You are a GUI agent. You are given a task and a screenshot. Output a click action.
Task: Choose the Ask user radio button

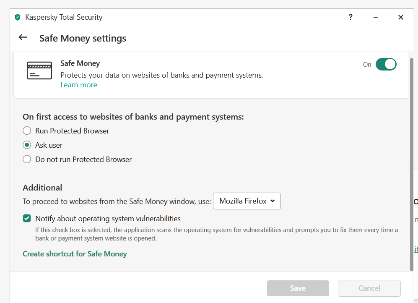click(x=27, y=145)
